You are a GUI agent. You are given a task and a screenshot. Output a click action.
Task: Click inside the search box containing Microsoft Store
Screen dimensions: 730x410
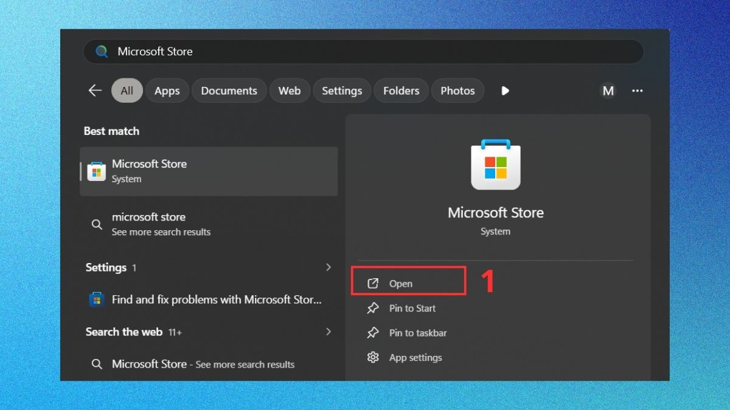[363, 52]
